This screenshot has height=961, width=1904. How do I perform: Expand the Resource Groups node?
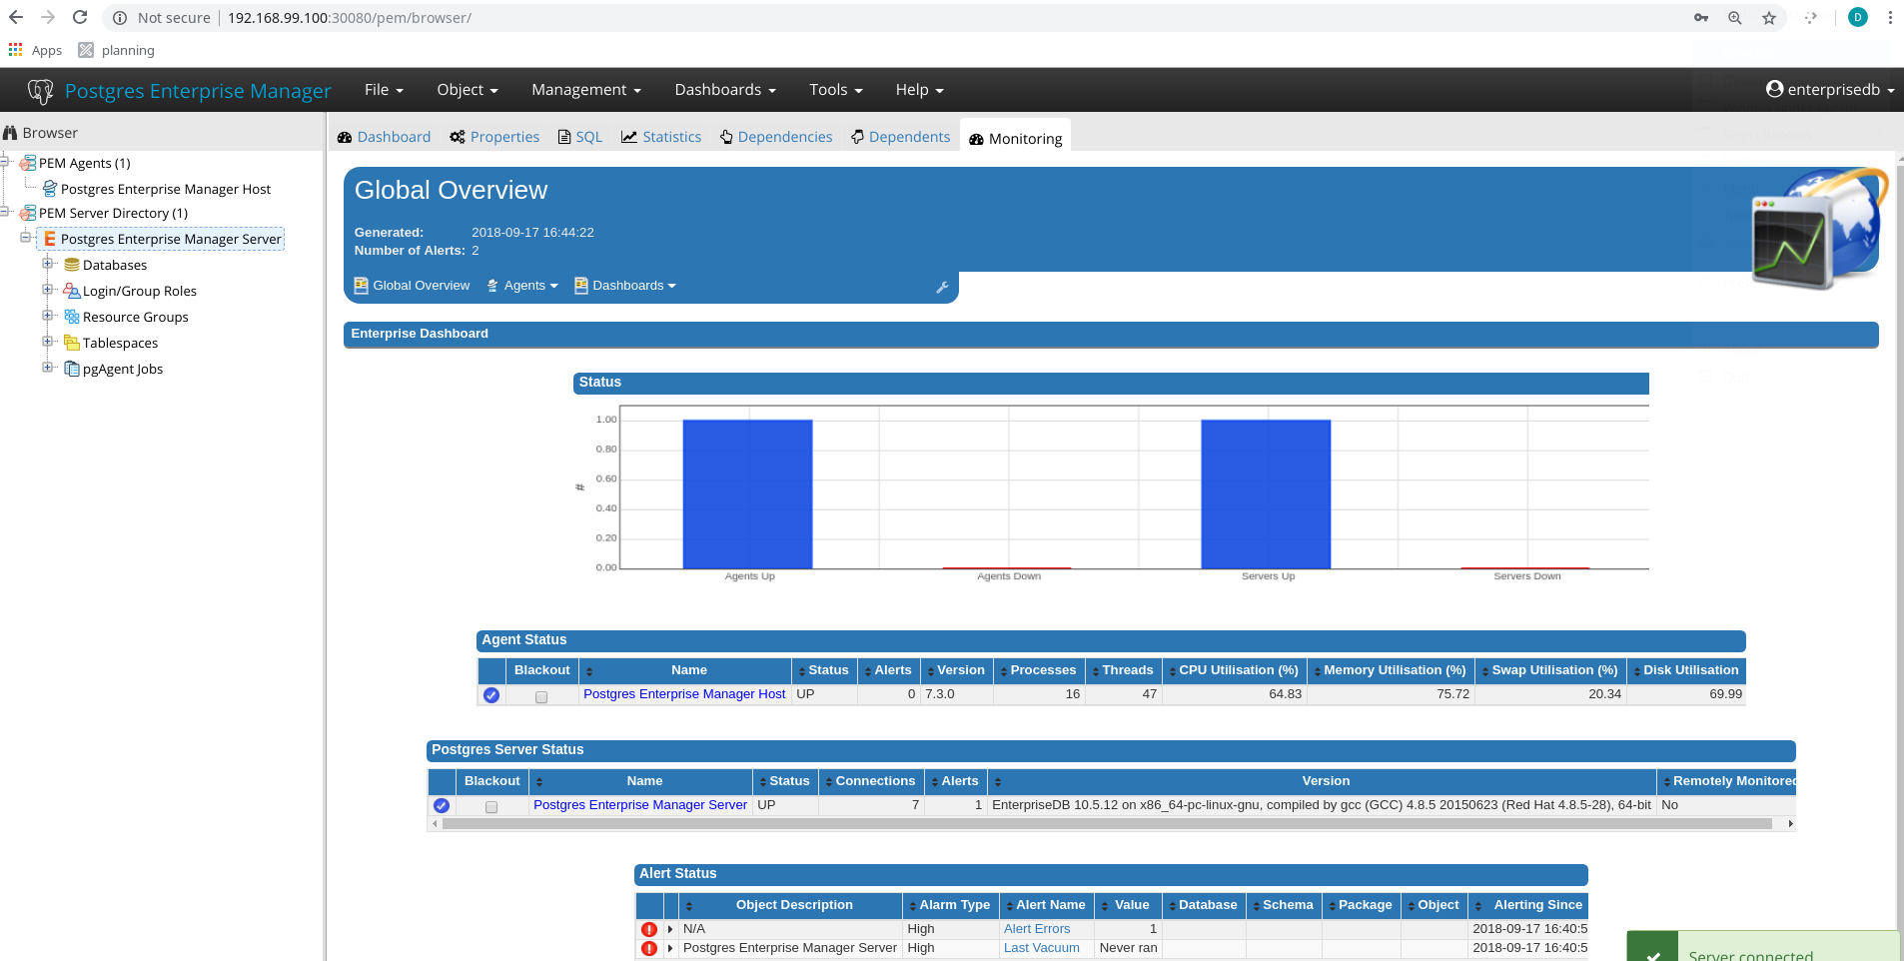click(x=47, y=316)
